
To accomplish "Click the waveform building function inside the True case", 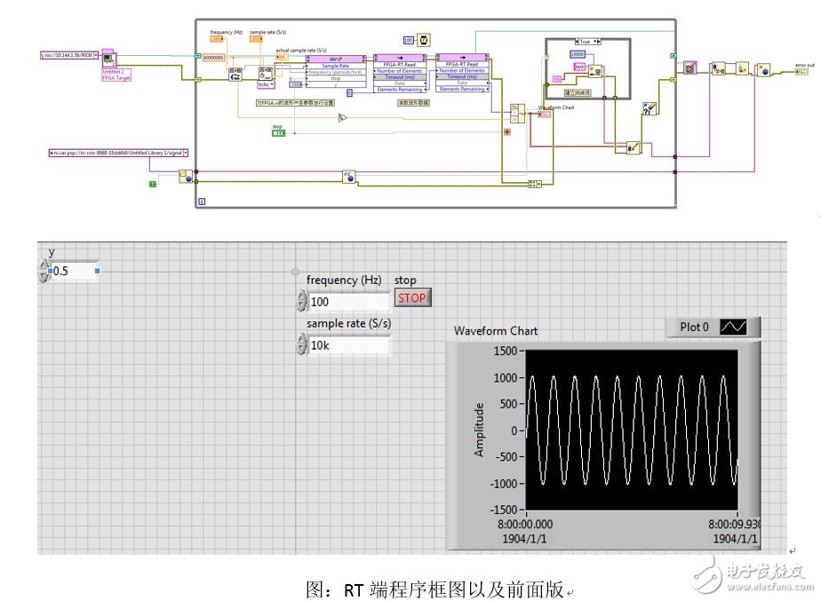I will pos(595,72).
